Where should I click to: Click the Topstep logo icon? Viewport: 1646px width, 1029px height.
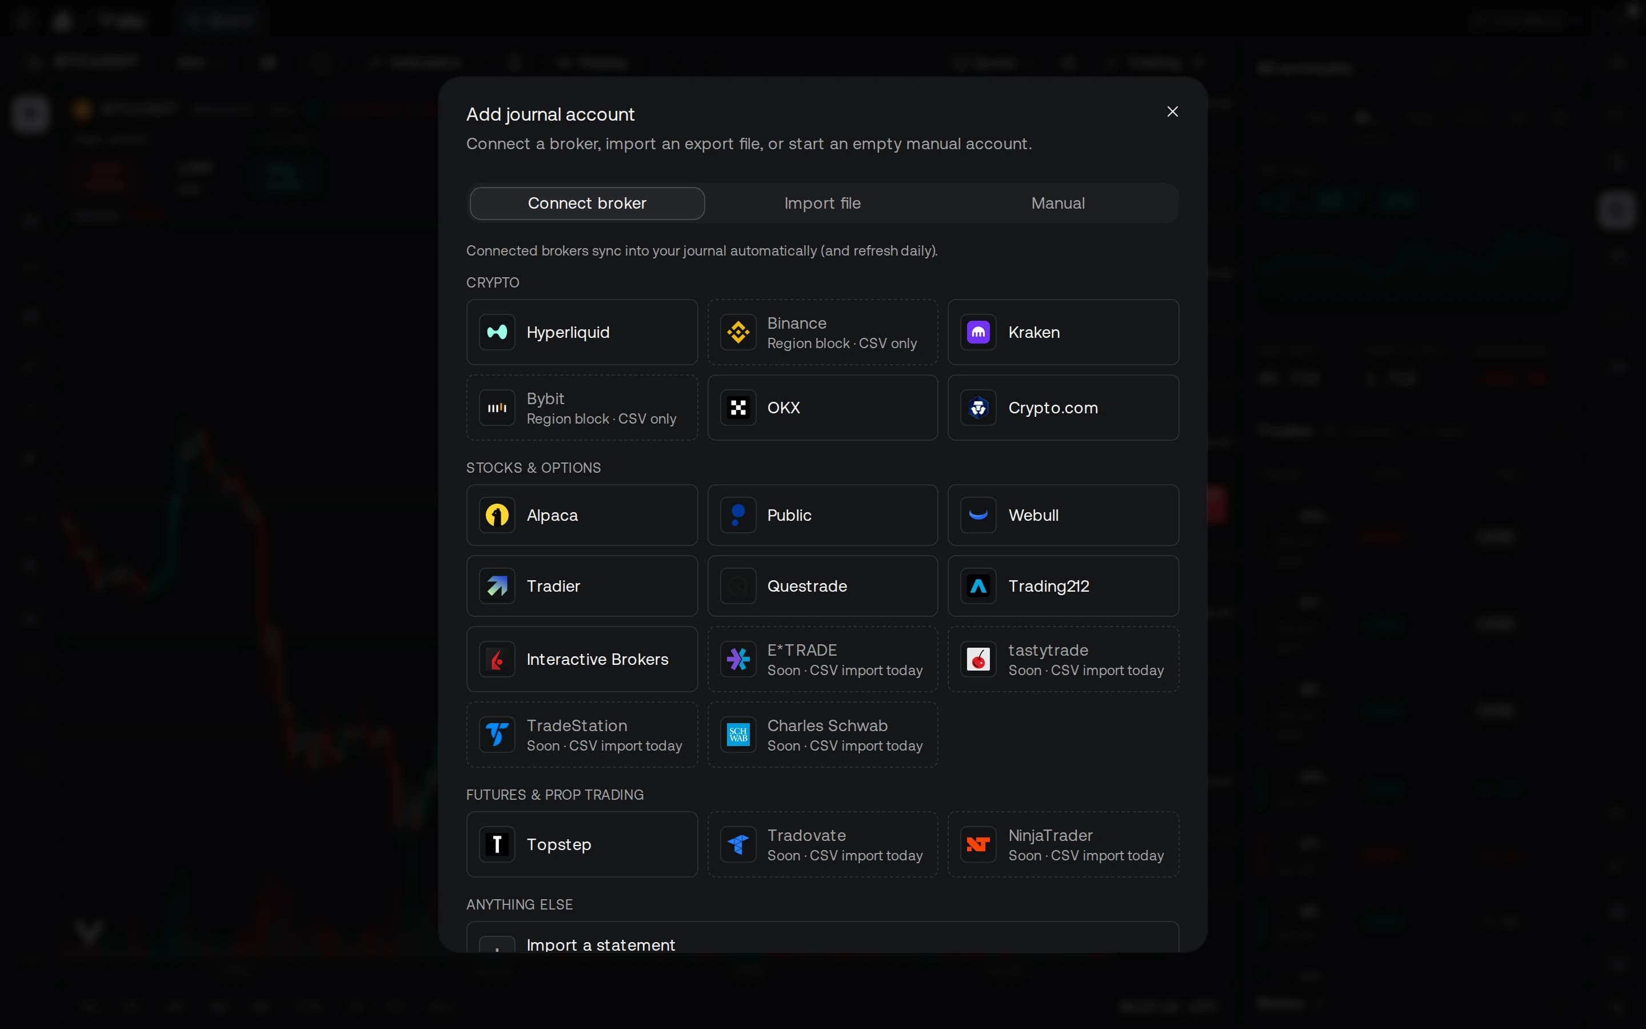point(497,844)
